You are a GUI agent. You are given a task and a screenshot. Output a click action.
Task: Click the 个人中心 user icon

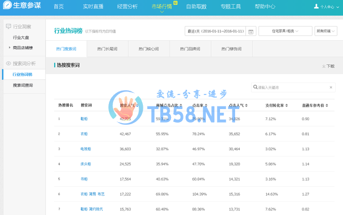[316, 7]
